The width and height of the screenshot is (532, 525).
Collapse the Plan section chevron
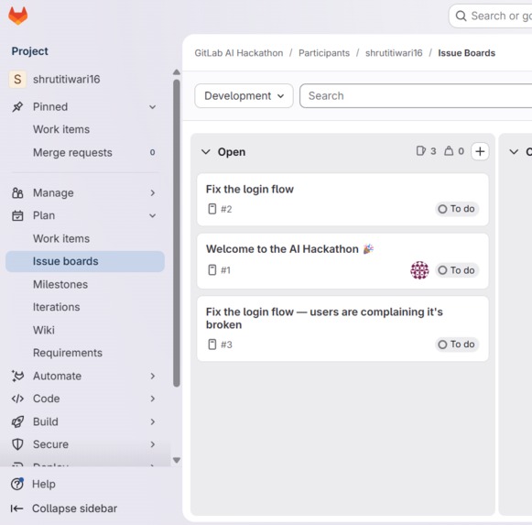(x=153, y=215)
